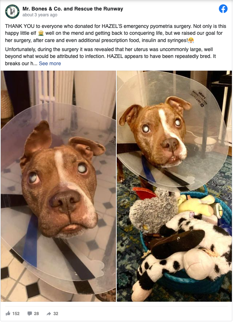Image resolution: width=233 pixels, height=322 pixels.
Task: Click the hugging face emoji after 'syringes!'
Action: tap(191, 40)
